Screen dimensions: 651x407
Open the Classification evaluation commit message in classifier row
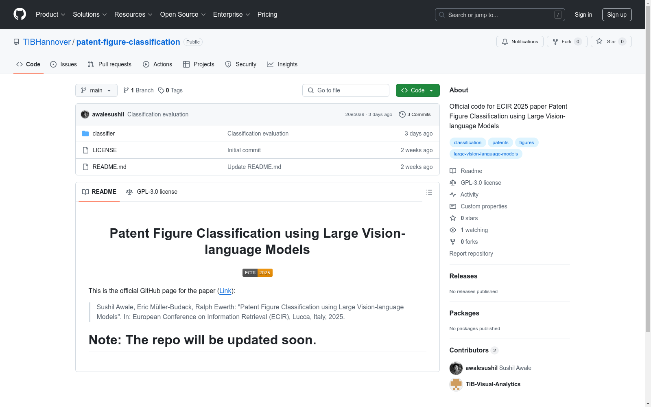tap(258, 133)
